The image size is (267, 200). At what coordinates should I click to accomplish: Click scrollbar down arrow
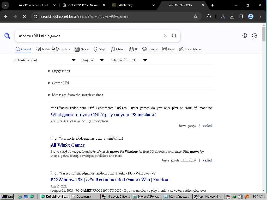(x=264, y=190)
